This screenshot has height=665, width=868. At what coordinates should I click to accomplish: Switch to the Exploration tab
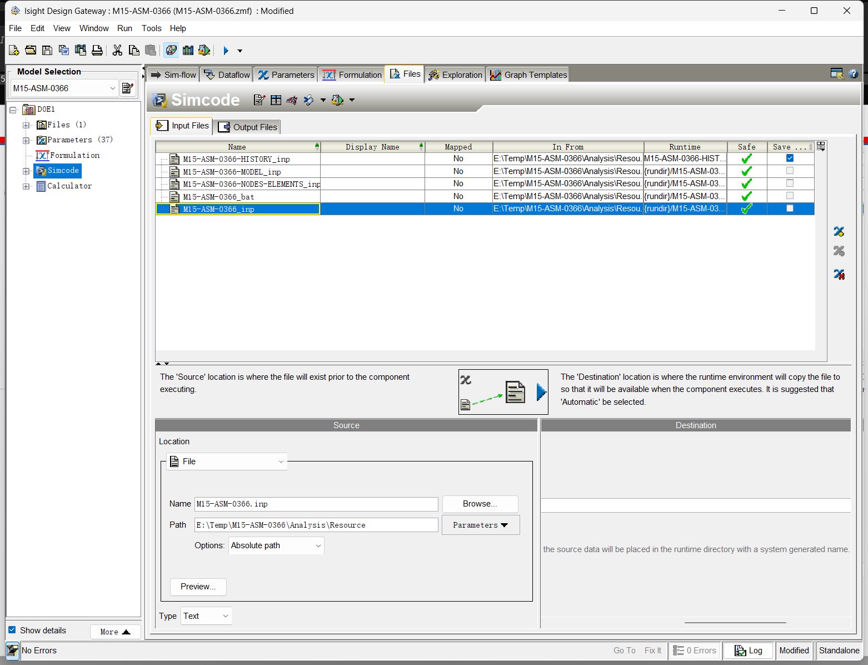pyautogui.click(x=455, y=75)
